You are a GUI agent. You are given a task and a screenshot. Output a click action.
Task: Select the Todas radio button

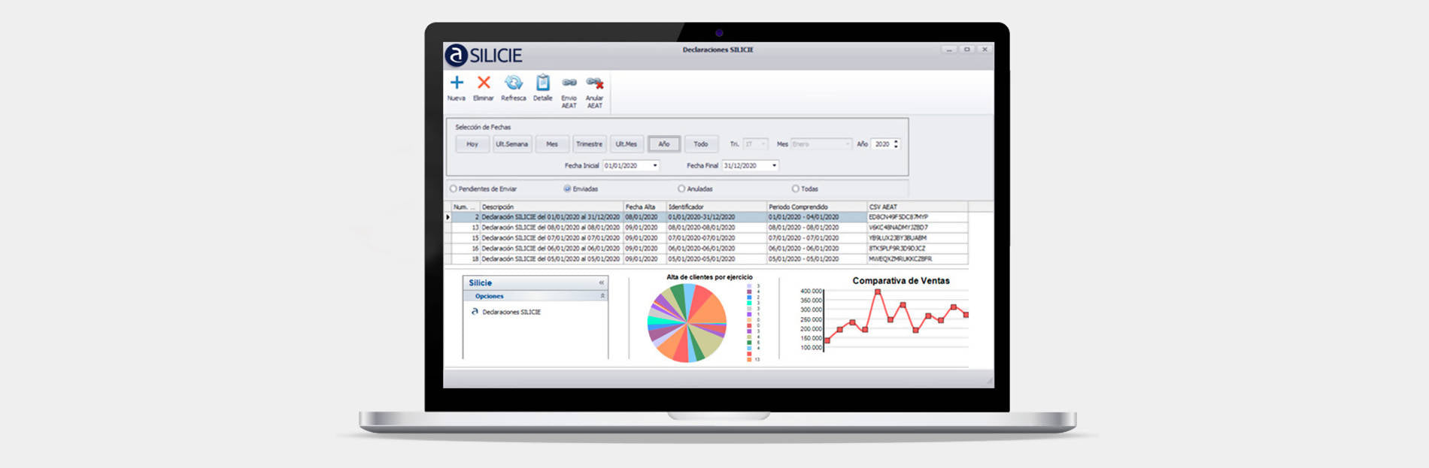click(796, 189)
